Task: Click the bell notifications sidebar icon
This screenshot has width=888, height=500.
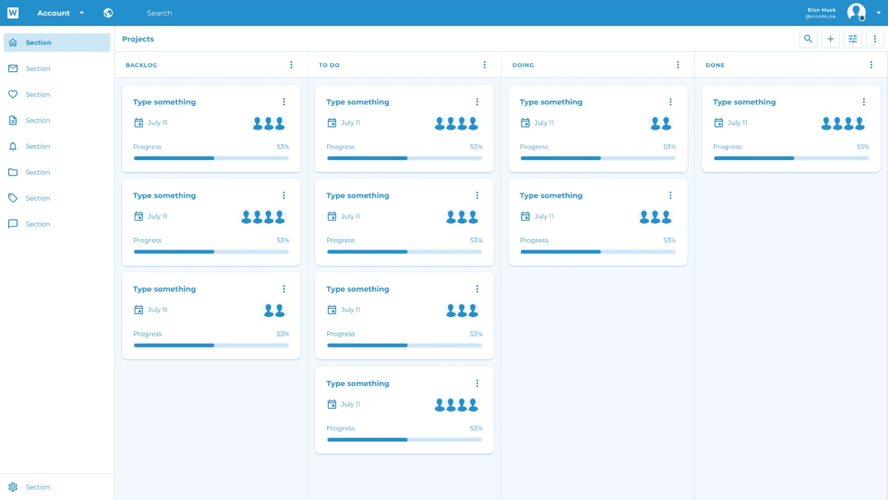Action: point(13,146)
